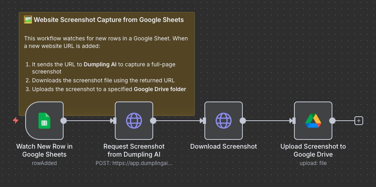The height and width of the screenshot is (187, 376).
Task: Click bold 'Dumpling AI' in the note
Action: coord(100,65)
